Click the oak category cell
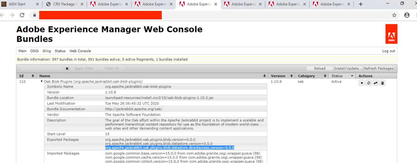Screen dimensions: 417x163 (301, 81)
